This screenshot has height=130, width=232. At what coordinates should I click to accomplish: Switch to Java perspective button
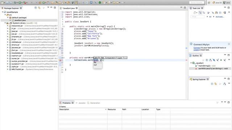[227, 3]
